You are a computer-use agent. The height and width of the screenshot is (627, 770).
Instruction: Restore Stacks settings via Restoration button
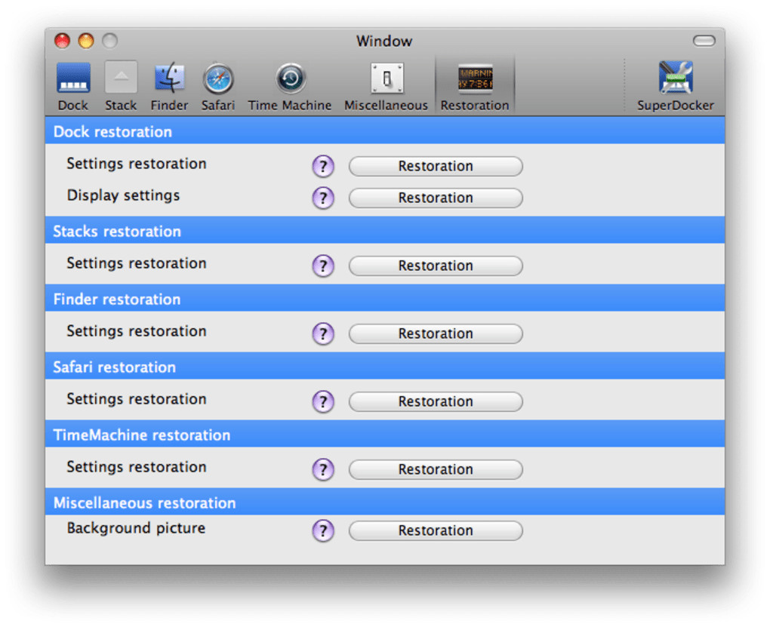tap(436, 266)
